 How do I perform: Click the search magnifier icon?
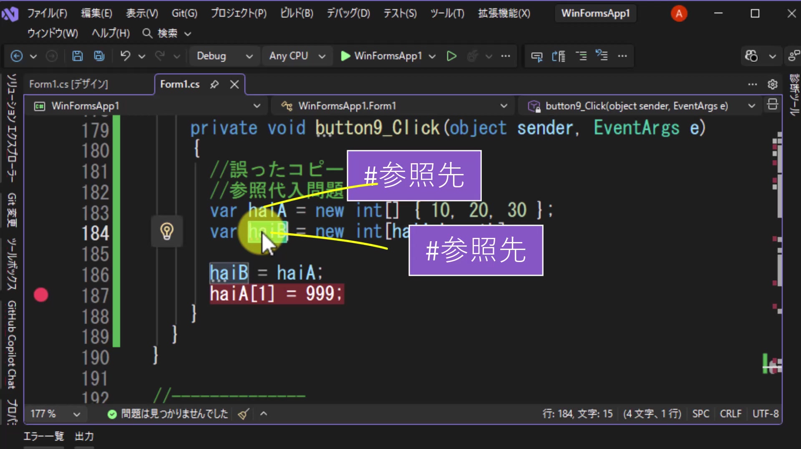[147, 33]
